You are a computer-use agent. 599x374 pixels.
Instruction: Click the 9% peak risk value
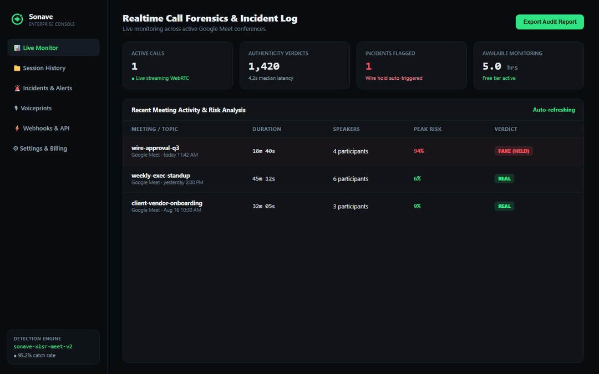(x=417, y=206)
